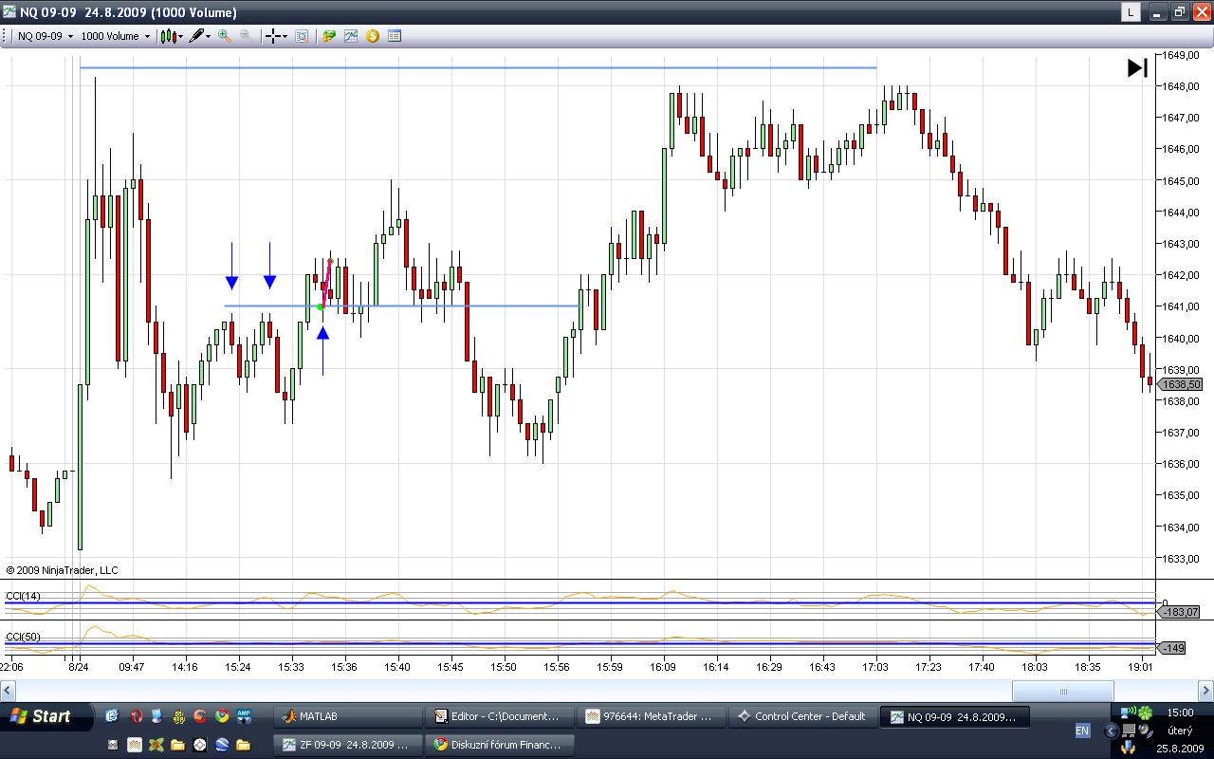Select the NQ 09-09 taskbar button
The image size is (1214, 759).
click(957, 716)
